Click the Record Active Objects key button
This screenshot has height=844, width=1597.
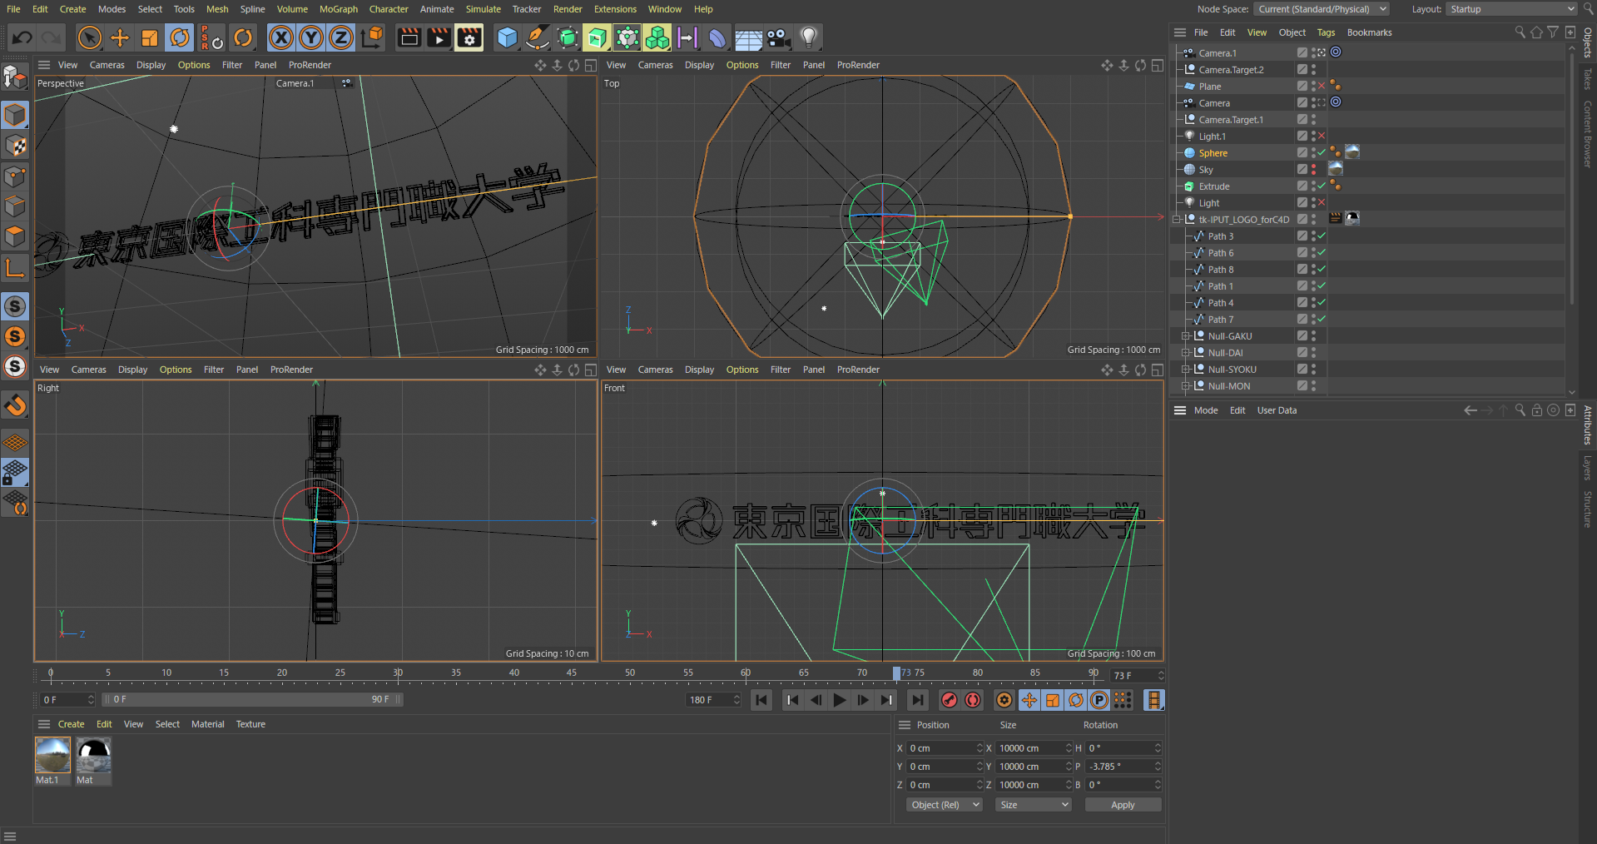point(949,700)
